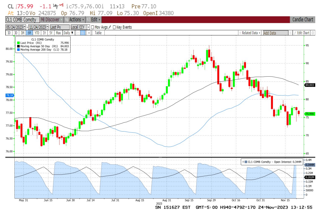324x216 pixels.
Task: Select the 6M range tab
Action: pyautogui.click(x=29, y=33)
